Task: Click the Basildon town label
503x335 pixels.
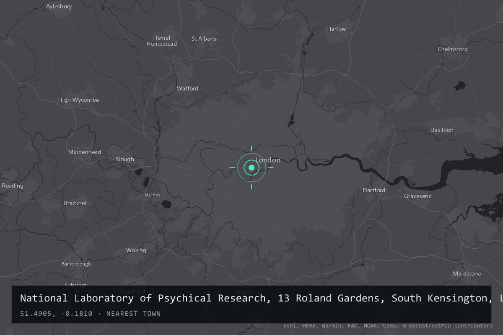Action: click(442, 130)
